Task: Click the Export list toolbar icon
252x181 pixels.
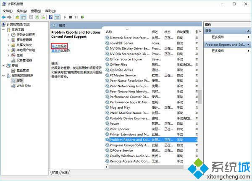Action: tap(43, 17)
